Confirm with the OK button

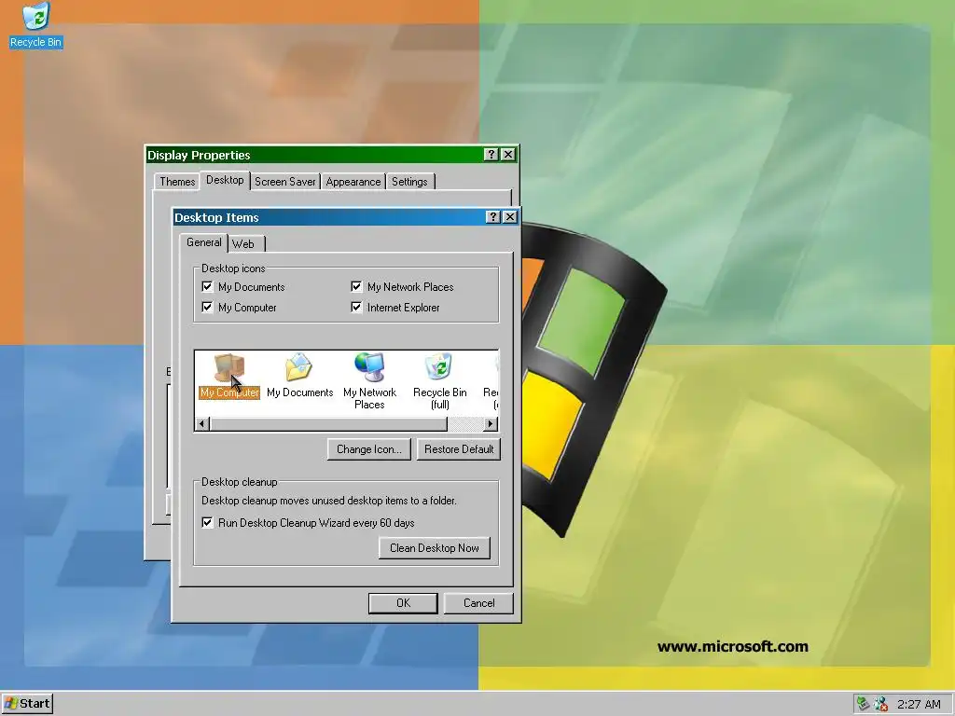pos(403,603)
